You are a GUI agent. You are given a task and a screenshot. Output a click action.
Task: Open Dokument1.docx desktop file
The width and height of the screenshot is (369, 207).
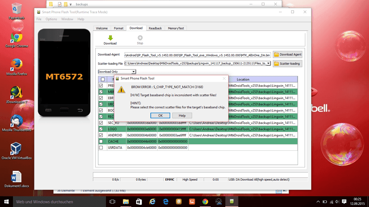click(x=16, y=179)
